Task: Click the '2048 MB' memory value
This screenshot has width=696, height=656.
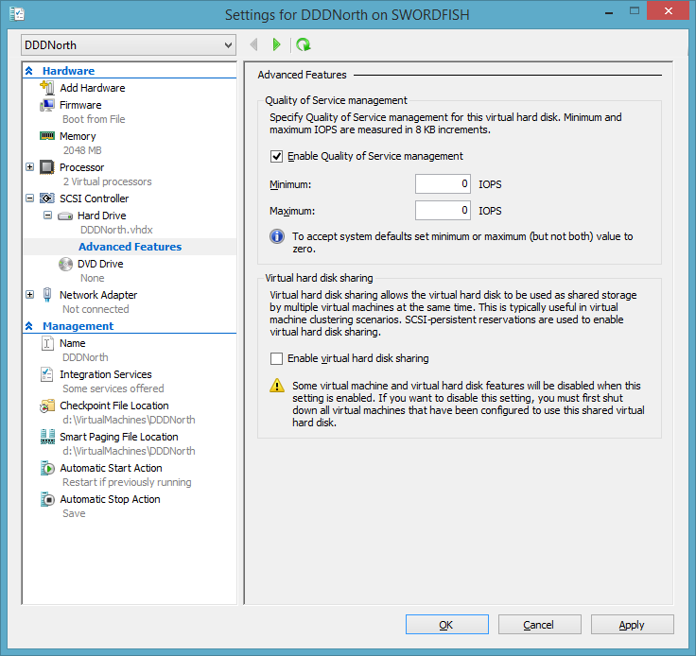Action: click(82, 150)
